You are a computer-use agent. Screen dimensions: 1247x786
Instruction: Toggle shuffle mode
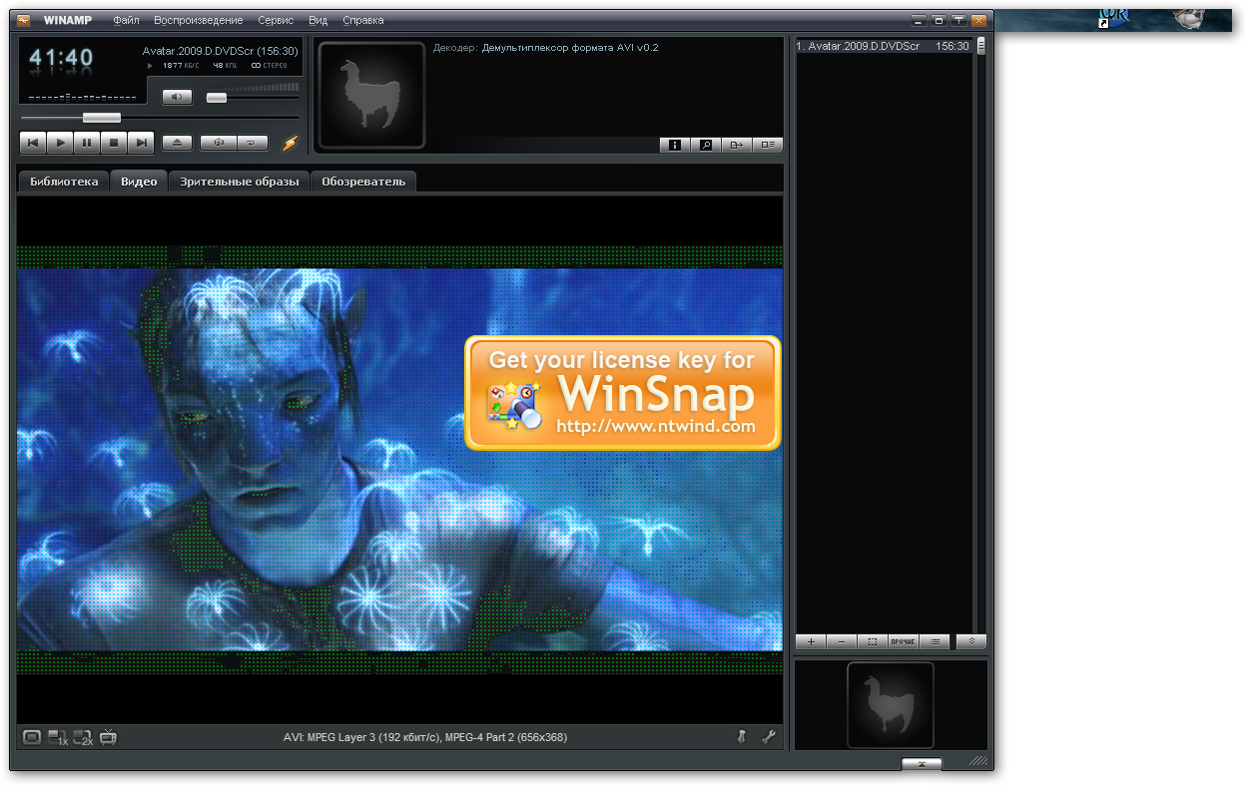218,143
